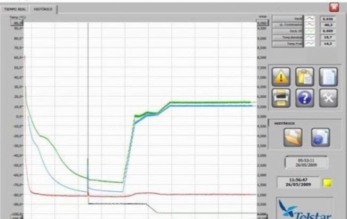This screenshot has height=219, width=347.
Task: Switch to the TIEMPO REAL tab
Action: coord(15,9)
